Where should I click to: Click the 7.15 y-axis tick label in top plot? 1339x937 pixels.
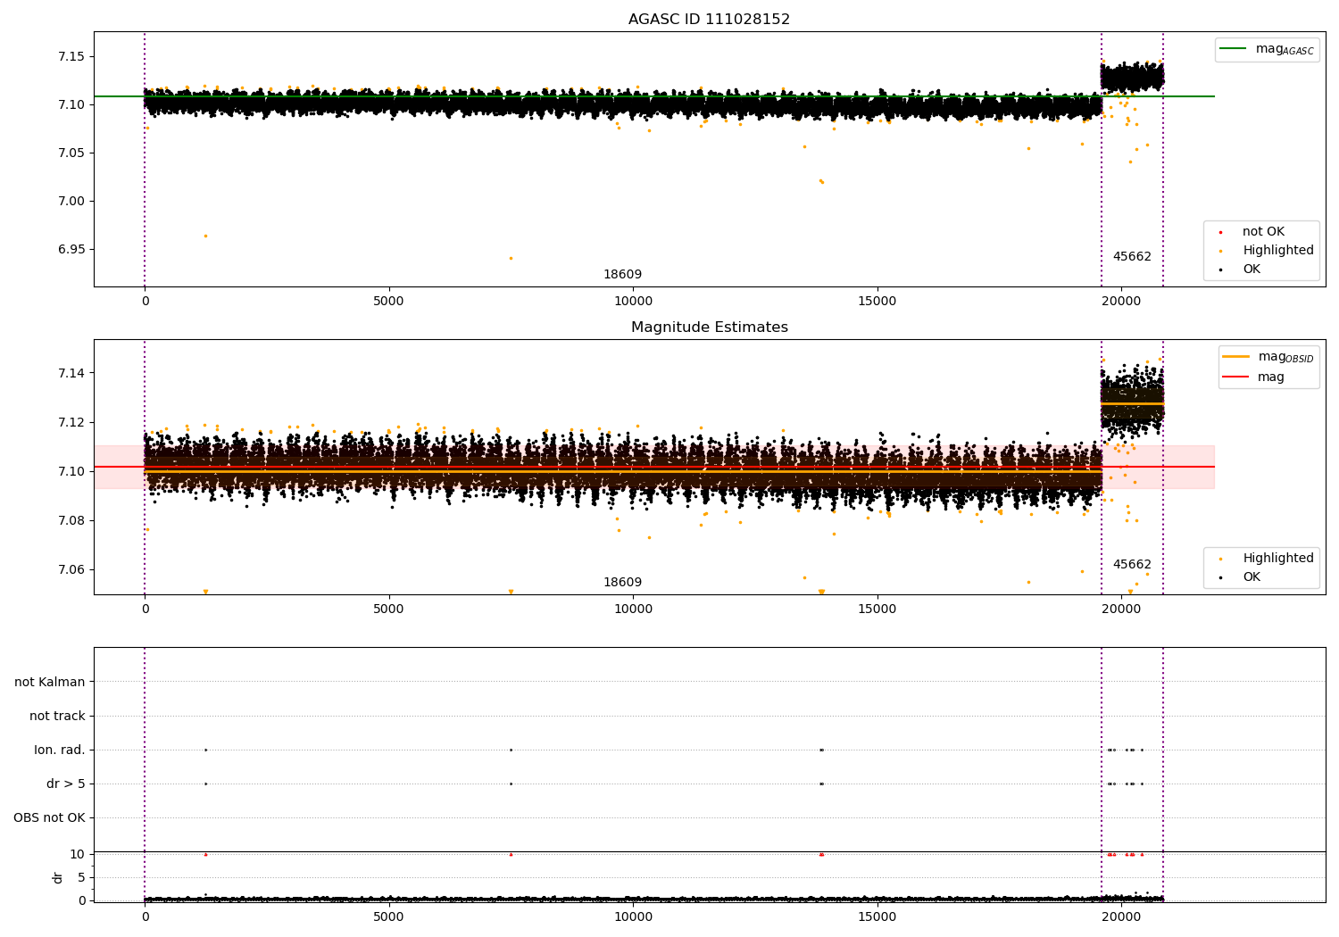click(x=71, y=56)
